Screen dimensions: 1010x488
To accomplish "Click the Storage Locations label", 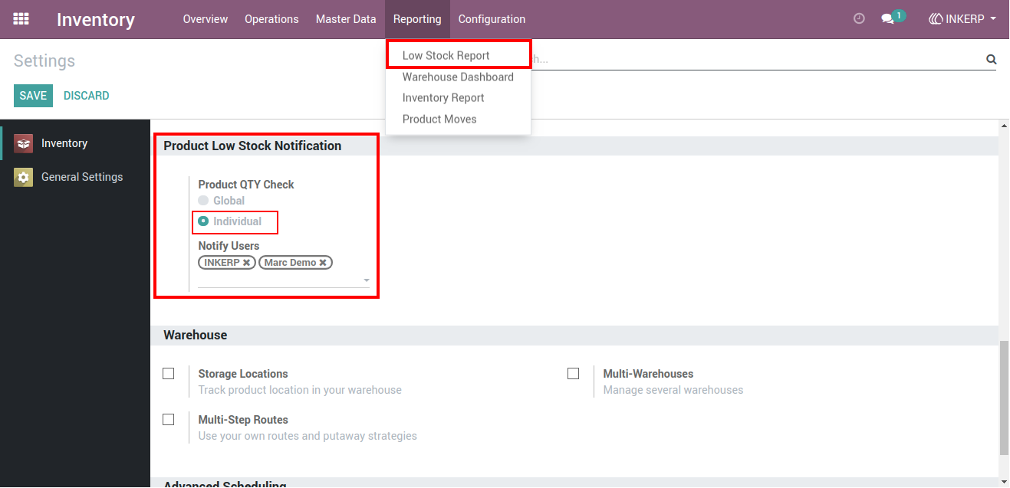I will (x=243, y=374).
